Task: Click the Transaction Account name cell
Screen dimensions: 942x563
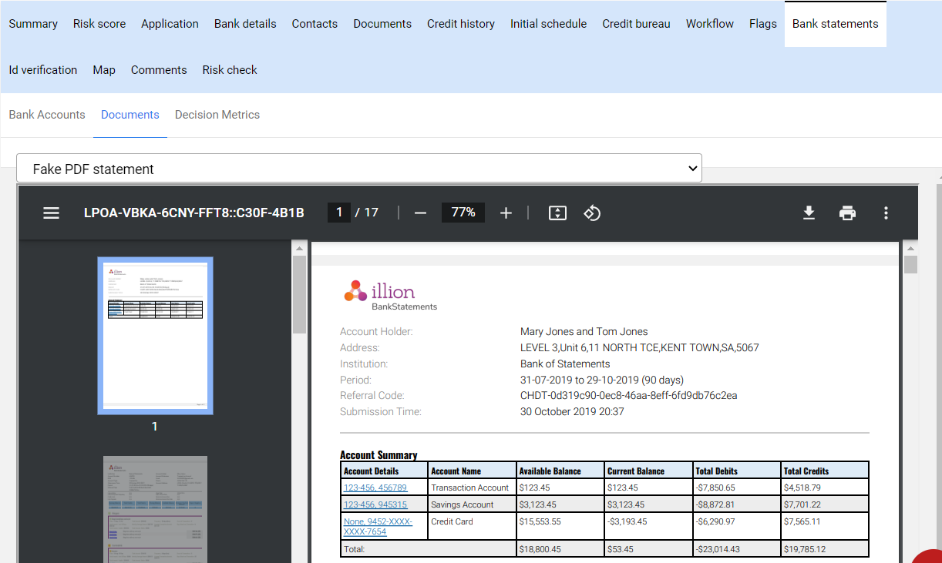Action: (x=472, y=488)
